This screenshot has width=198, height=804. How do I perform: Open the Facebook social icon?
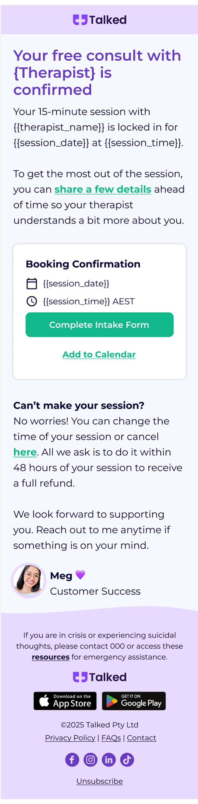click(72, 759)
